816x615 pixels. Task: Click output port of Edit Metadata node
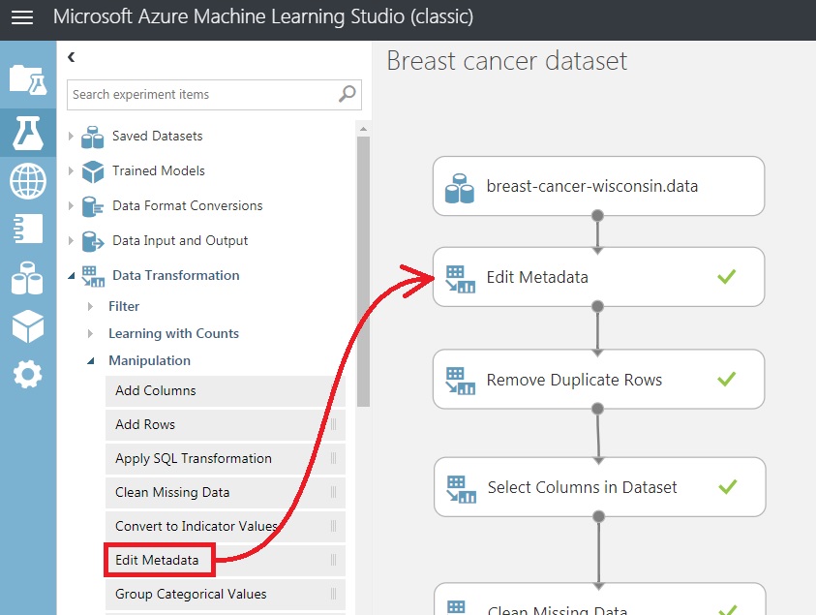point(597,306)
